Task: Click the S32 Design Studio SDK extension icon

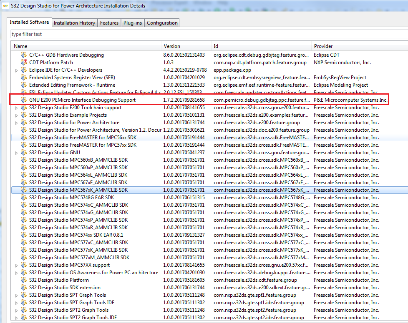Action: point(24,288)
